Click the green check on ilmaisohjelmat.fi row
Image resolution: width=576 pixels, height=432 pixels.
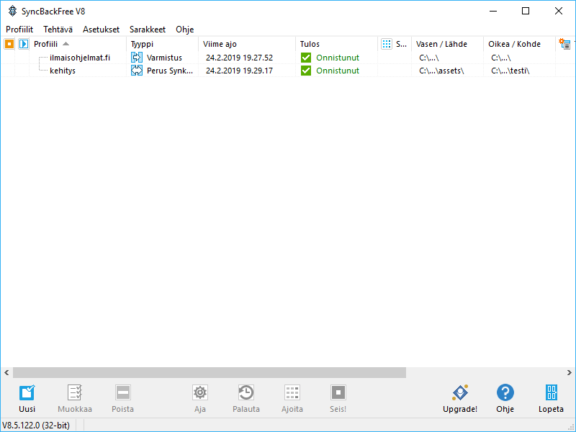pyautogui.click(x=306, y=58)
